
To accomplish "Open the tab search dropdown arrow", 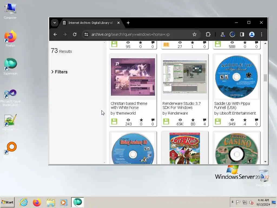I will click(55, 23).
